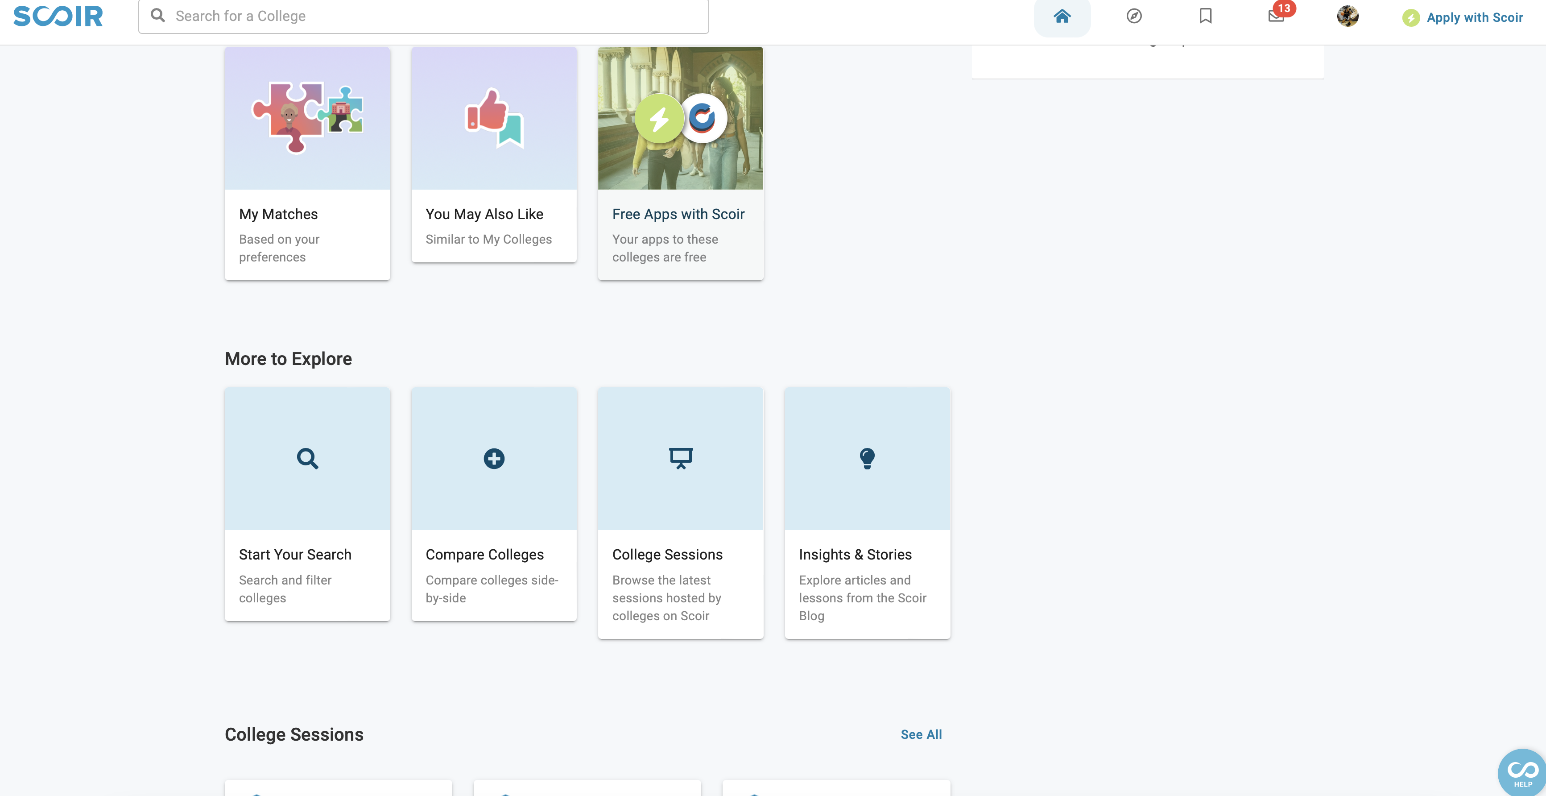1546x796 pixels.
Task: Open the Help chat bubble
Action: (1523, 773)
